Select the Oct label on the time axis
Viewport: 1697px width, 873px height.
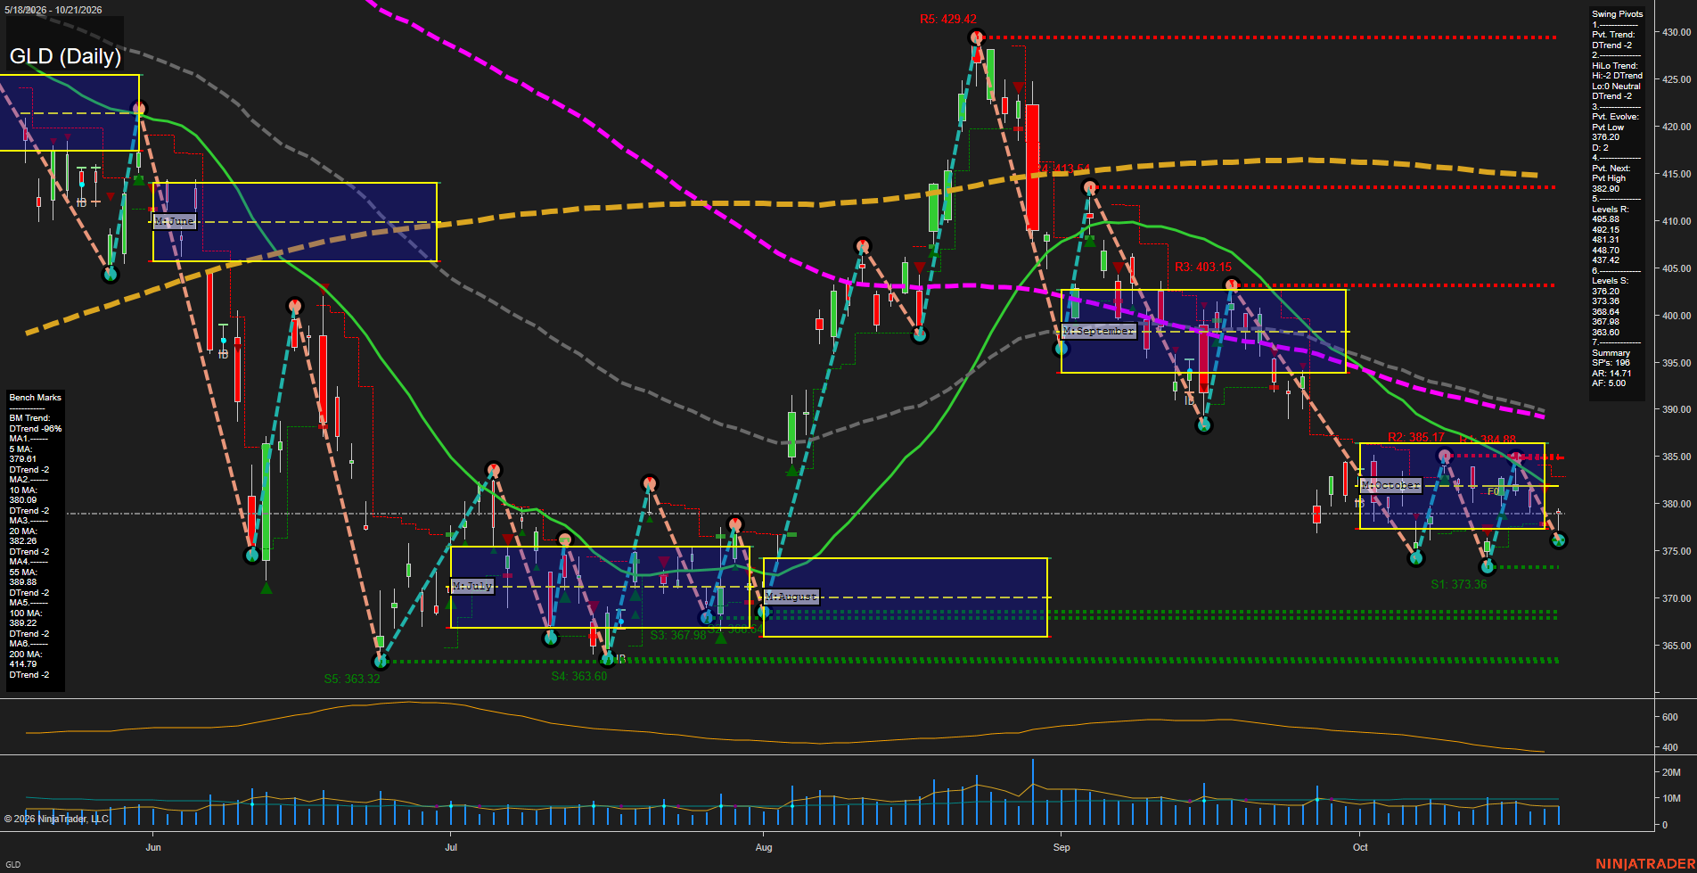[1360, 847]
